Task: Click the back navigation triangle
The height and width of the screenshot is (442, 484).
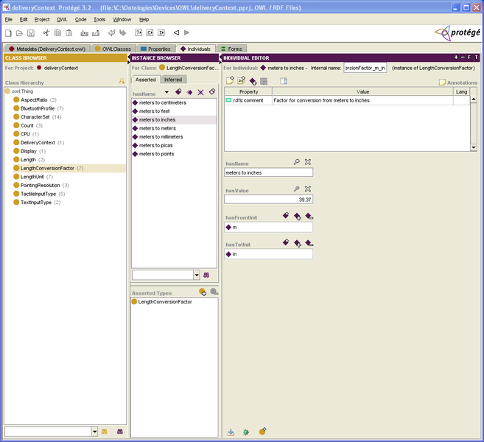Action: coord(176,32)
